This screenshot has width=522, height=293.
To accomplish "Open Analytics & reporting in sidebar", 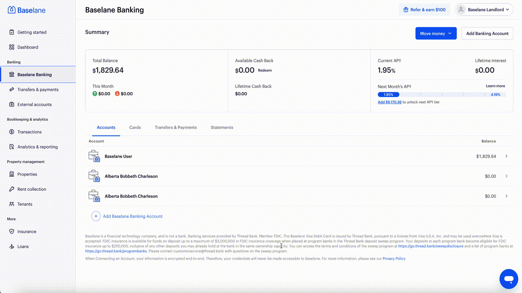I will click(x=38, y=147).
